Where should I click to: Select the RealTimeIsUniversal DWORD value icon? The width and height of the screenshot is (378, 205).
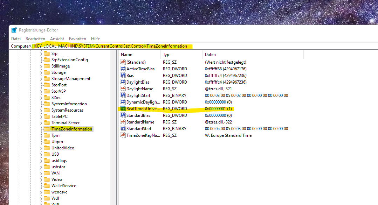coord(123,109)
